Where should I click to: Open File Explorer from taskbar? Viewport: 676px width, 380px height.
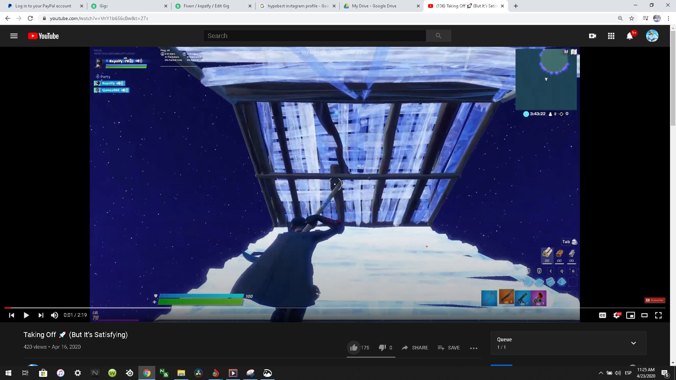coord(181,373)
